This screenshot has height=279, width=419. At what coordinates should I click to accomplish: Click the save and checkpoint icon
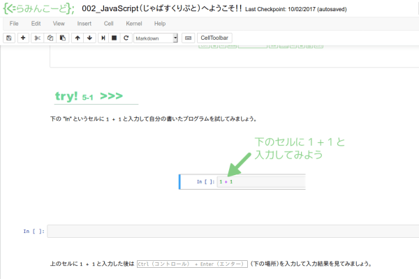(9, 38)
